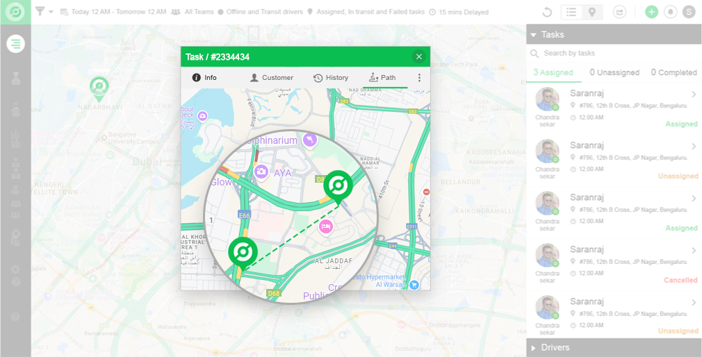The width and height of the screenshot is (702, 357).
Task: Switch to list view toggle
Action: coord(571,12)
